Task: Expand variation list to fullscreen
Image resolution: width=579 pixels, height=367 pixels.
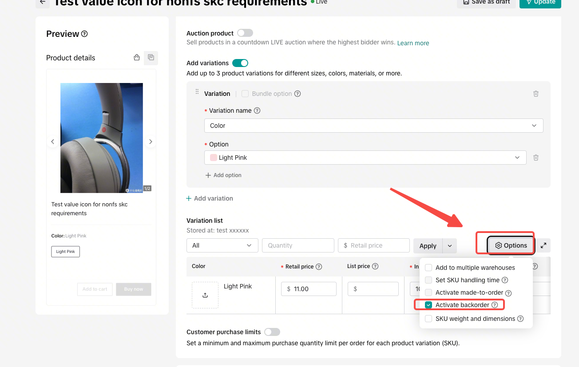Action: [543, 245]
